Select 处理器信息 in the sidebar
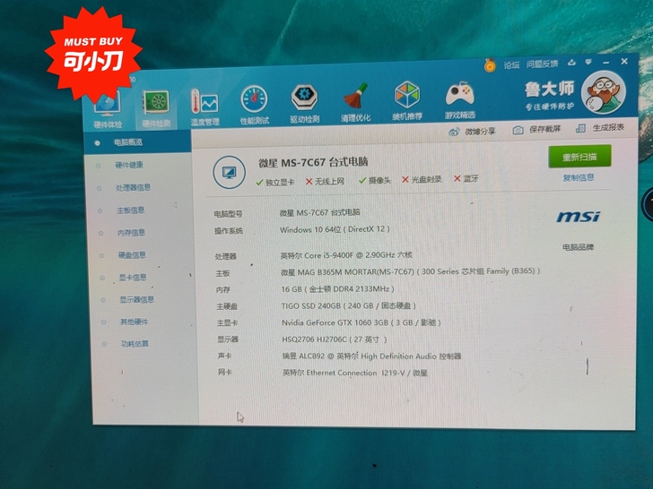The width and height of the screenshot is (653, 489). click(x=132, y=188)
